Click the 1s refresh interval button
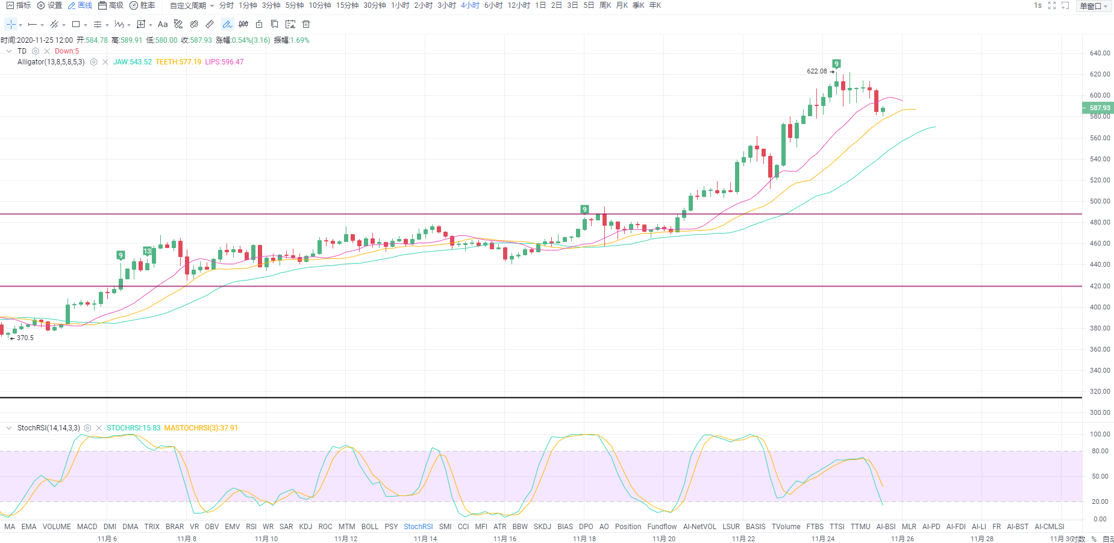This screenshot has height=543, width=1114. [x=1037, y=5]
